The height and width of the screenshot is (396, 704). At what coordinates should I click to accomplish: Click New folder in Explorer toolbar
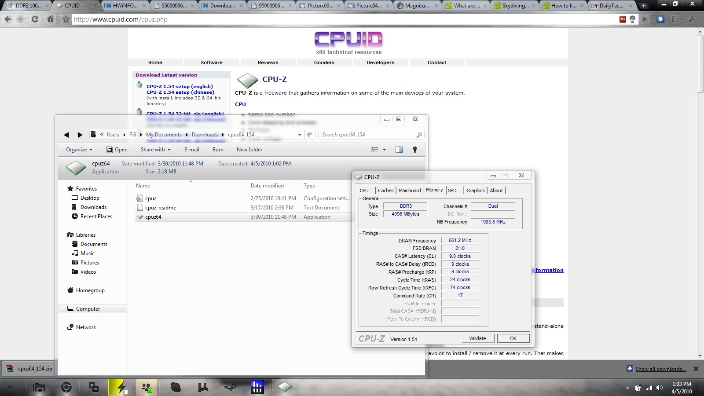point(249,150)
